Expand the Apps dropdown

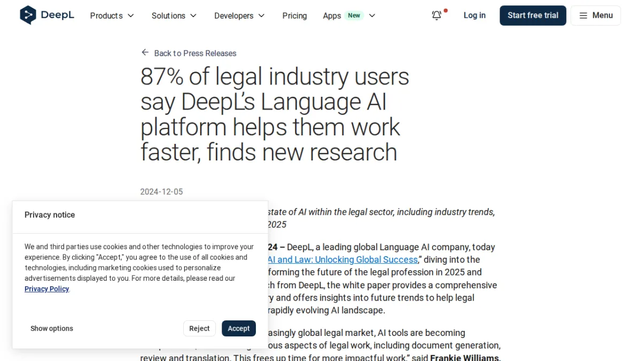pos(349,16)
